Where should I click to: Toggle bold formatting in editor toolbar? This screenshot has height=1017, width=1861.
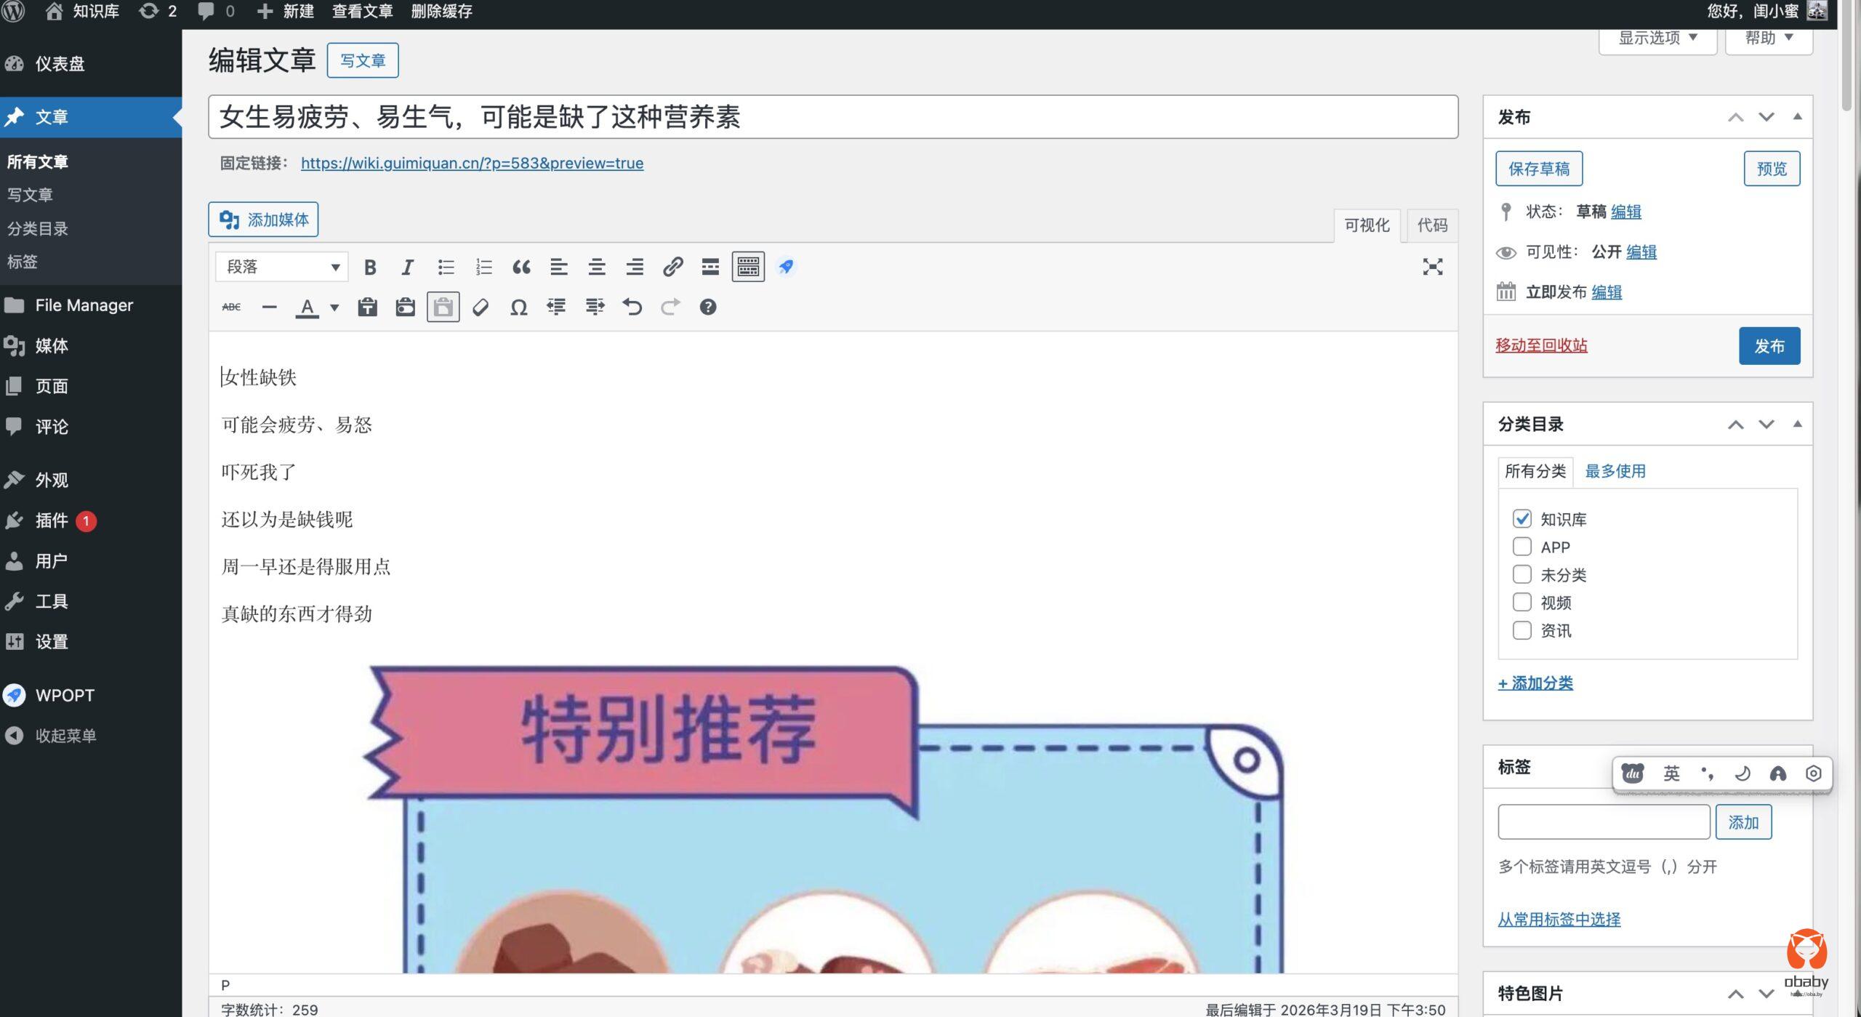tap(370, 267)
